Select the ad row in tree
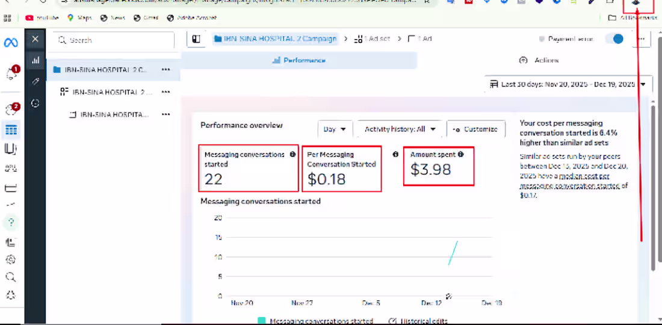 113,114
